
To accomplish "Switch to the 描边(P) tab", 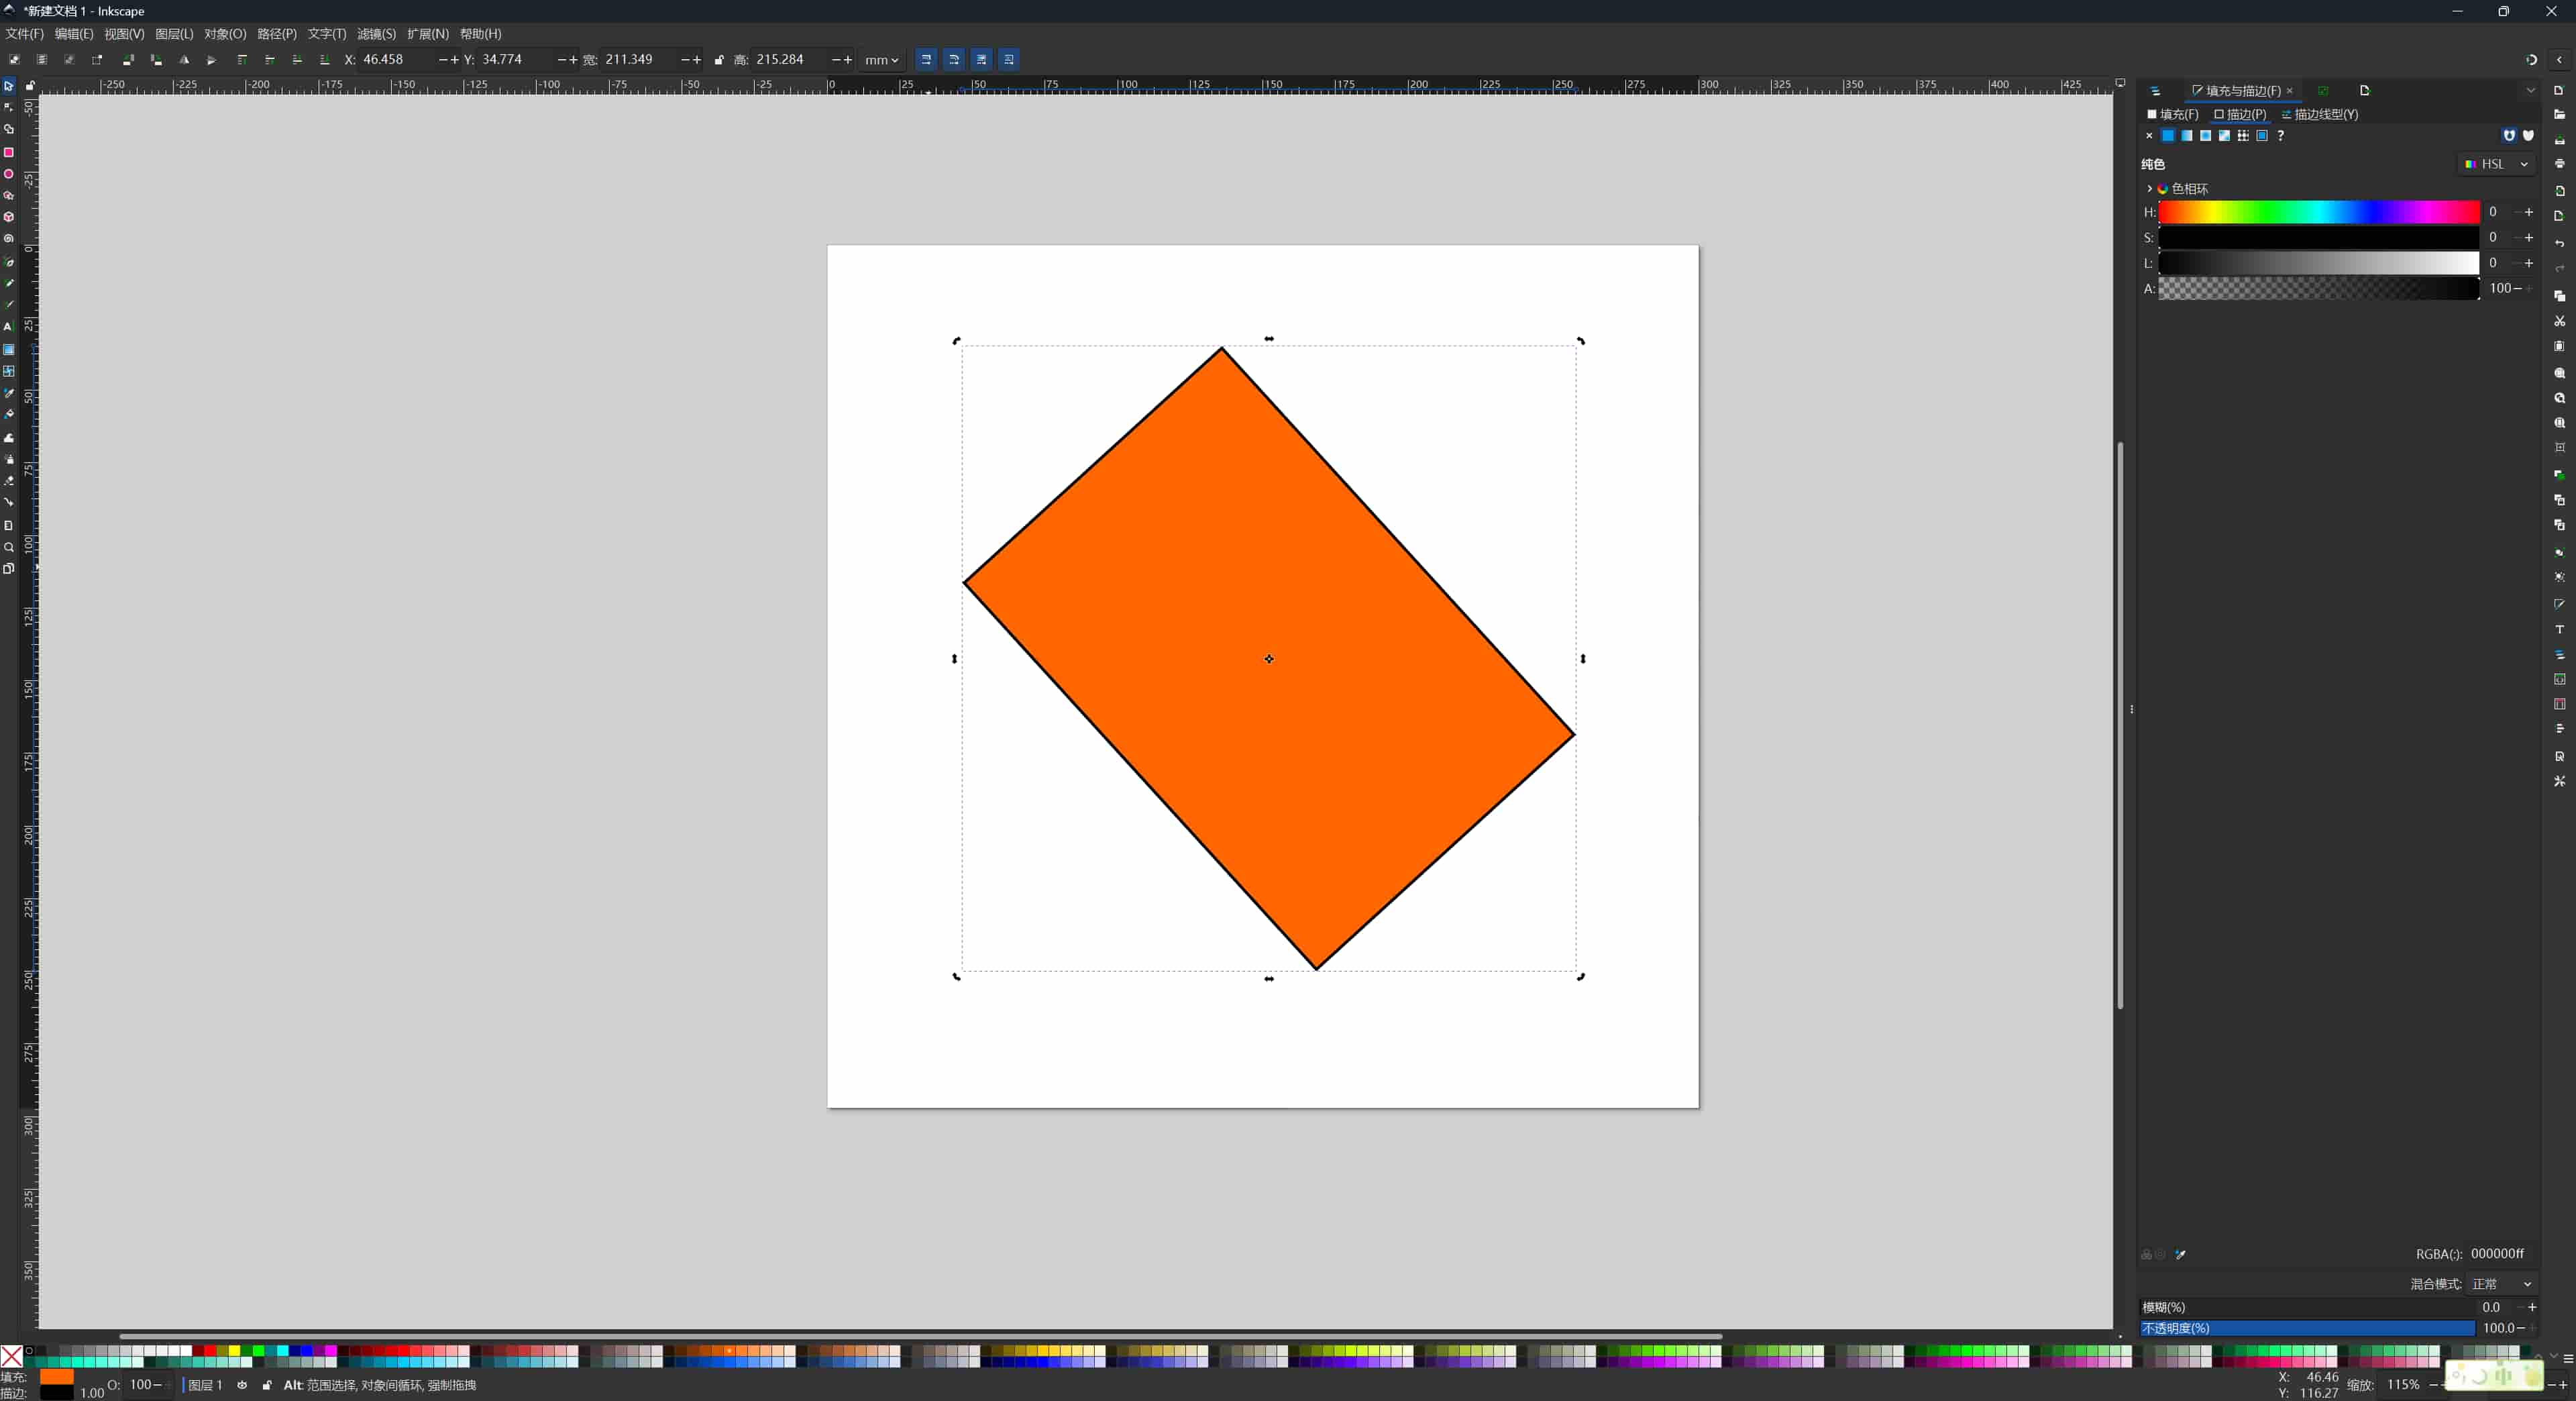I will (x=2239, y=114).
